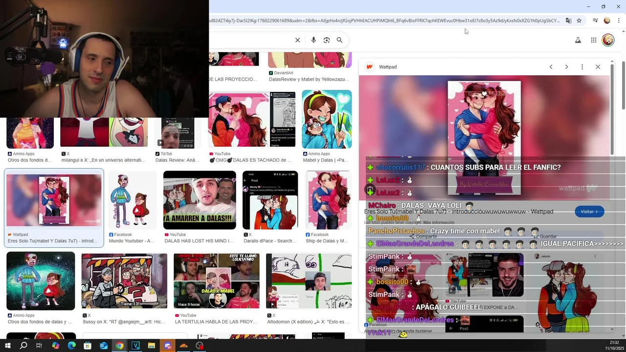Open Cloudflare app in taskbar
626x352 pixels.
pos(183,346)
